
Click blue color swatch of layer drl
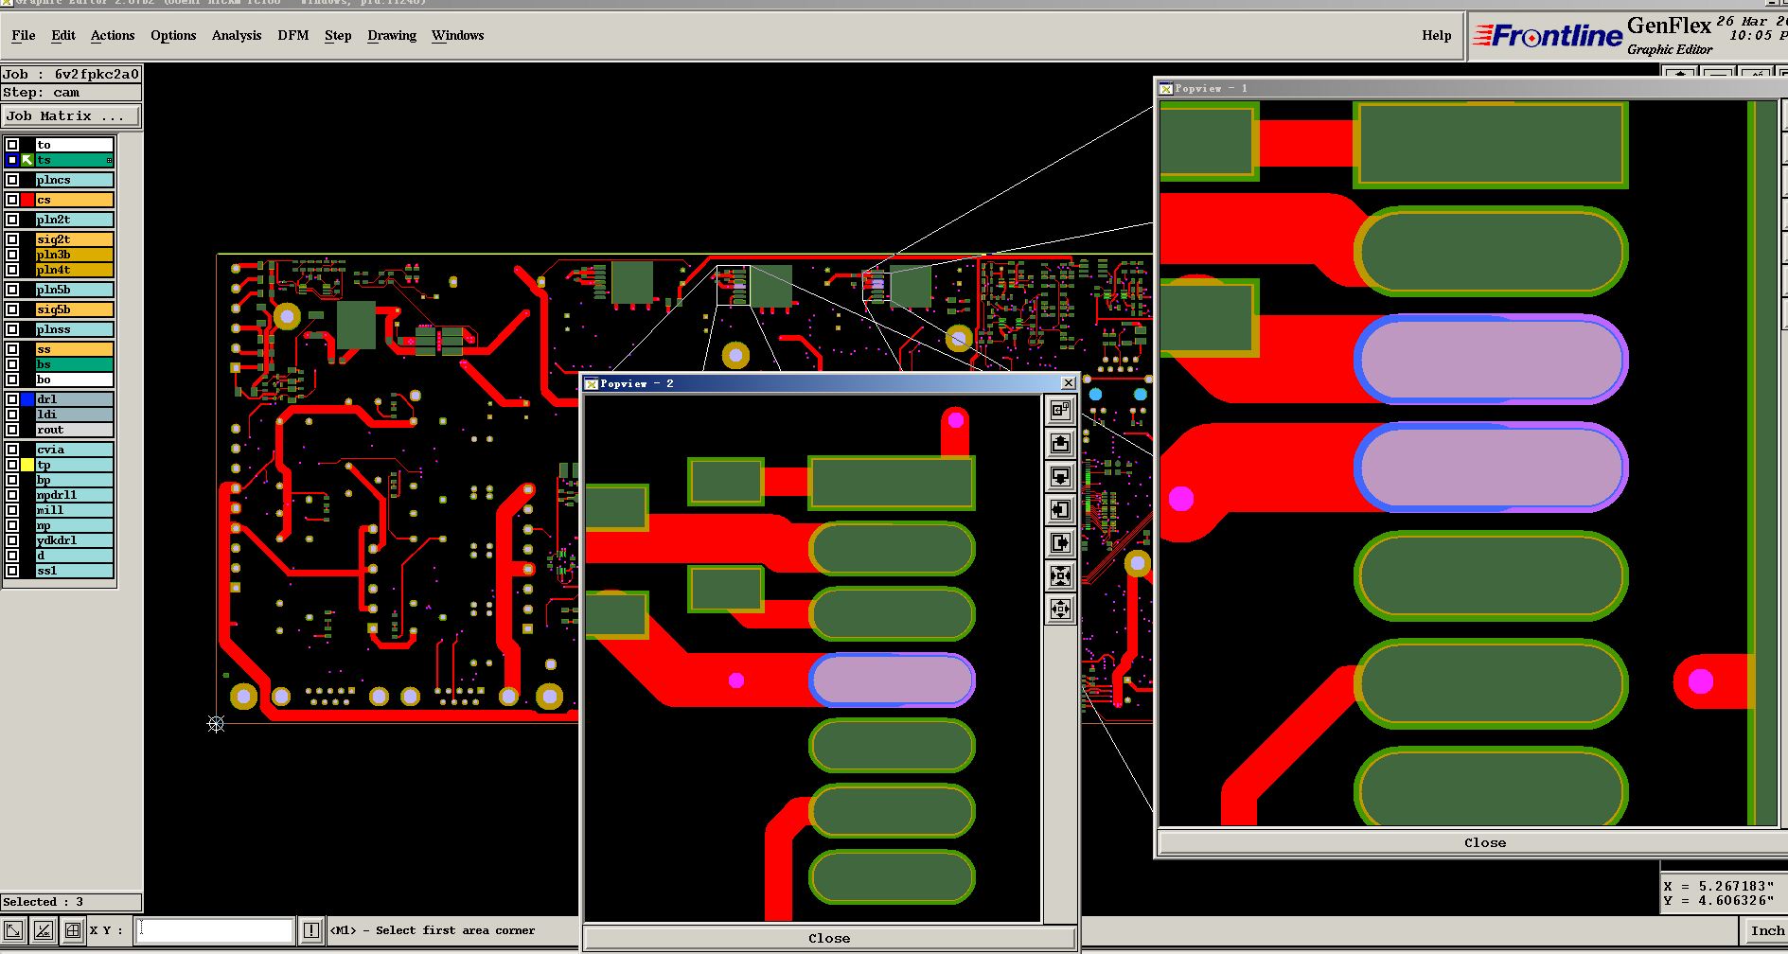click(27, 399)
